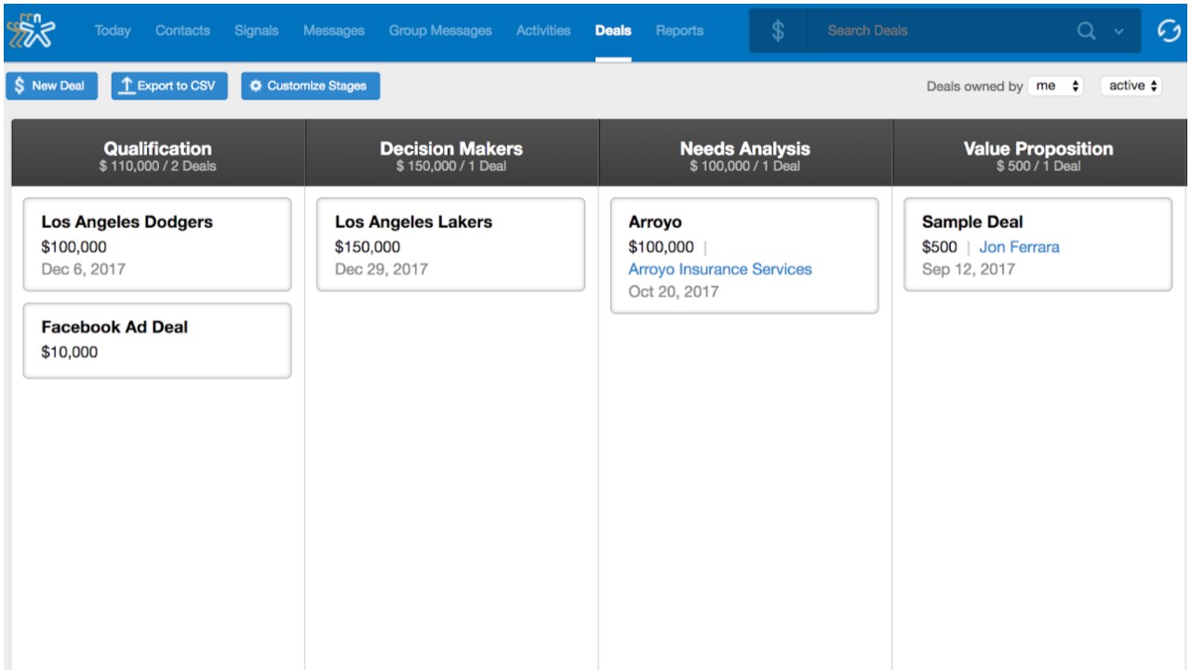The image size is (1191, 670).
Task: Open Customize Stages settings
Action: click(x=310, y=86)
